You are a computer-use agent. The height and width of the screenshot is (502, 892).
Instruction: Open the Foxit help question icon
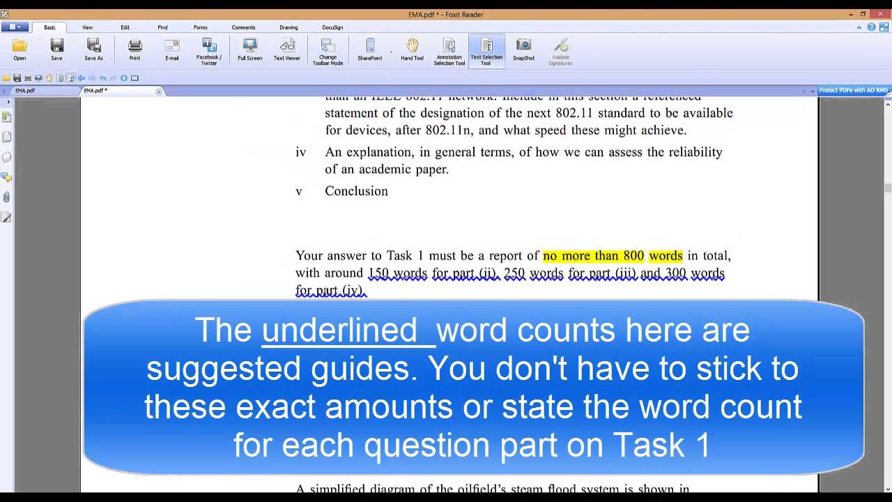point(871,27)
